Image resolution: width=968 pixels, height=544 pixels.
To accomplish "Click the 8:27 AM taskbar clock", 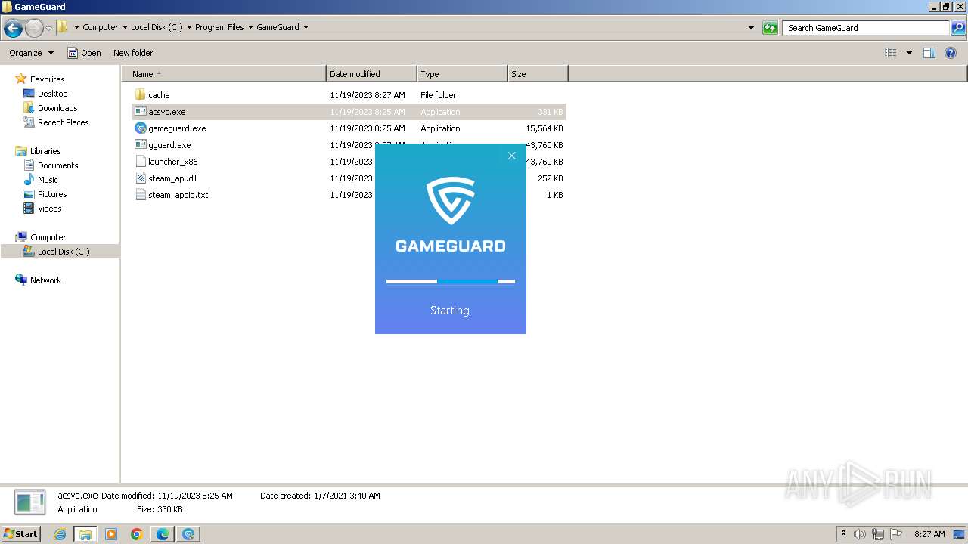I will click(x=929, y=534).
